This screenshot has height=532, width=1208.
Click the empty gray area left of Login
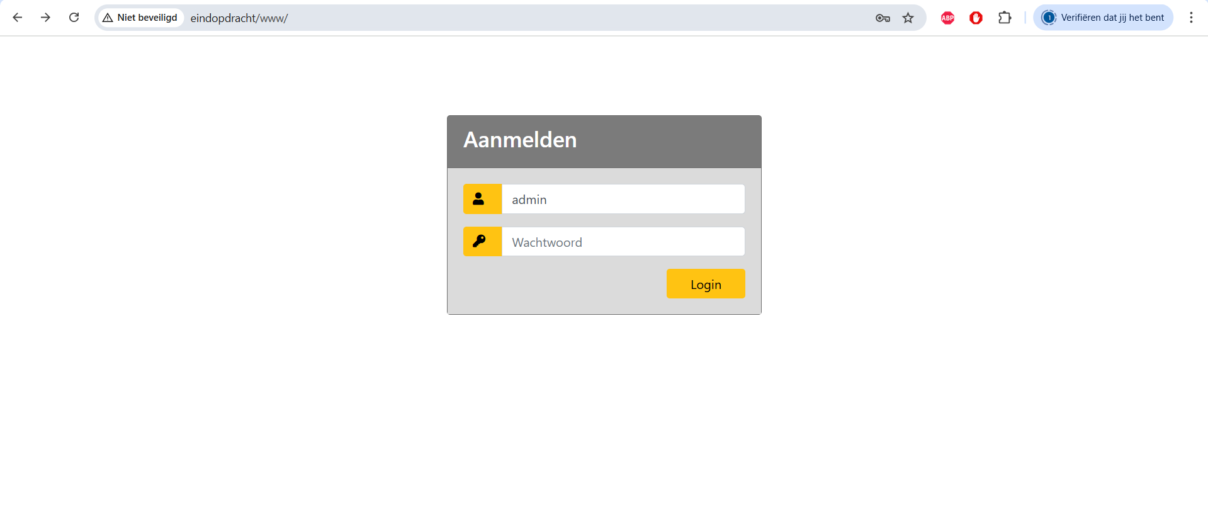(560, 284)
